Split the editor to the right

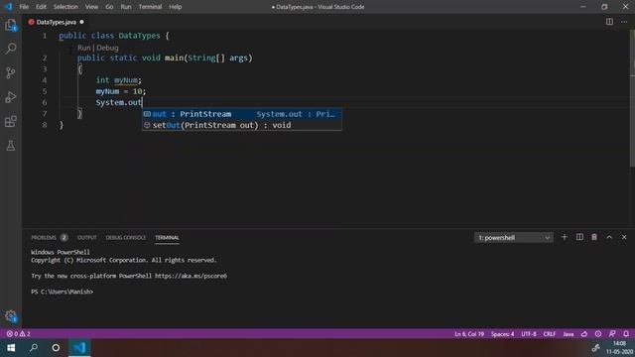click(x=609, y=22)
